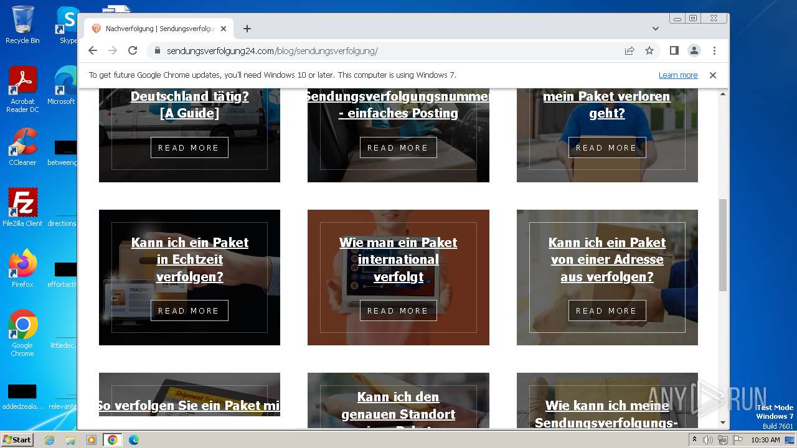Click the page vertical scrollbar thumb
This screenshot has height=448, width=797.
coord(723,245)
